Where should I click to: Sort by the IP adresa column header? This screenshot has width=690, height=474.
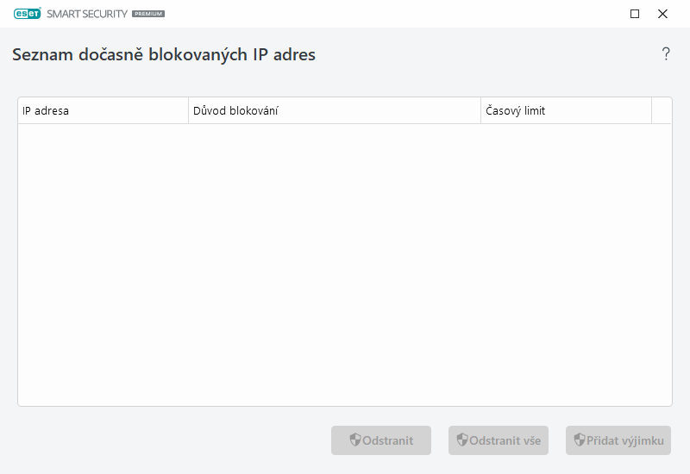click(x=103, y=111)
